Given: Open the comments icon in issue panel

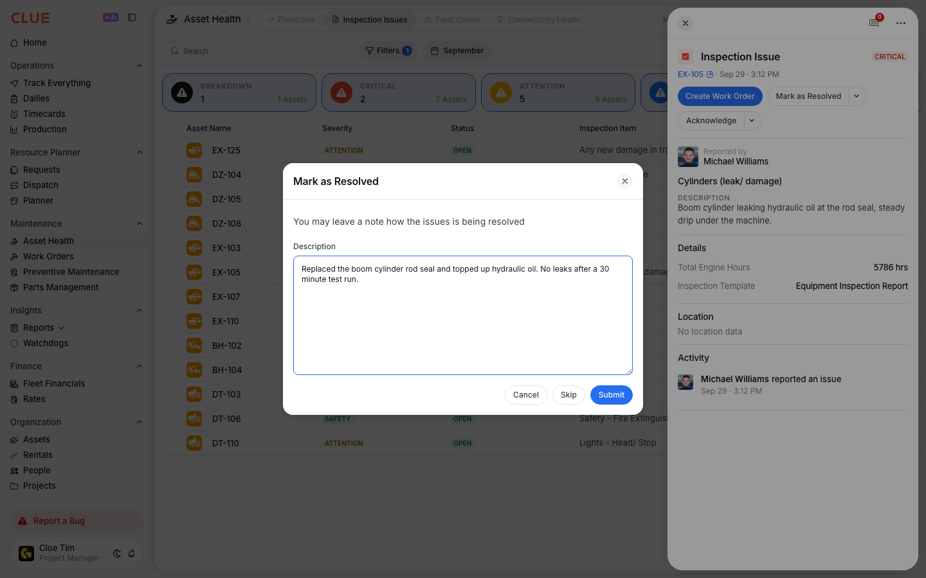Looking at the screenshot, I should (874, 23).
